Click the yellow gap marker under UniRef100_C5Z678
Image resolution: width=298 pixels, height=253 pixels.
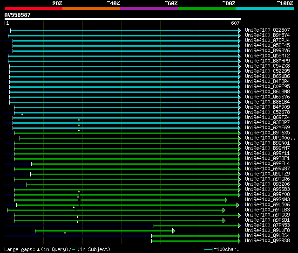tap(22, 114)
